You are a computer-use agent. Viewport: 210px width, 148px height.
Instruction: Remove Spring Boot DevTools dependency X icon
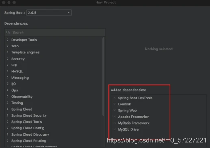tap(114, 98)
